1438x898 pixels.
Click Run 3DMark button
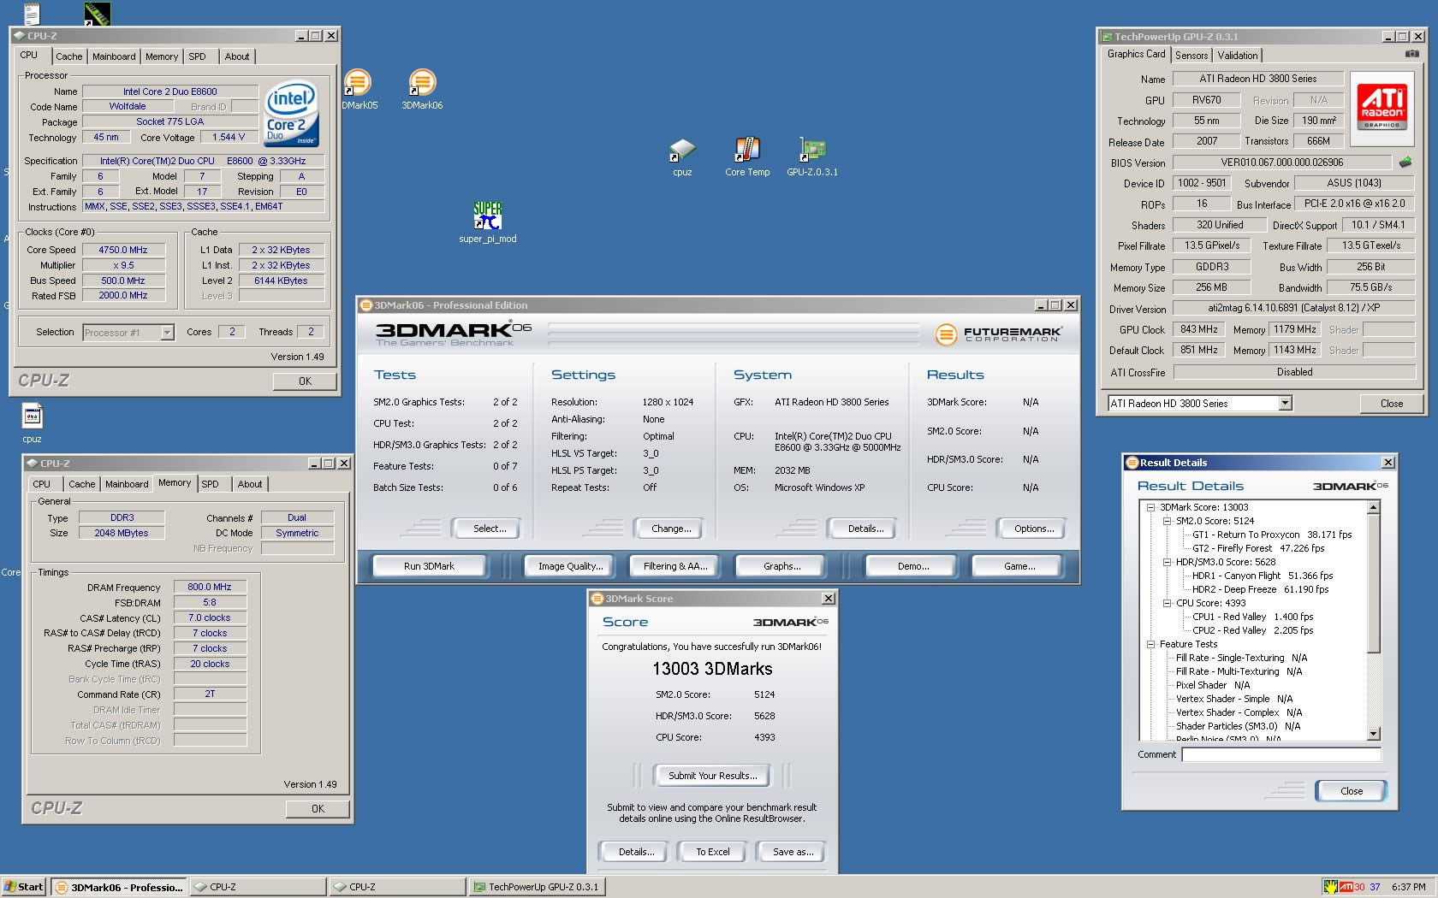(x=430, y=566)
